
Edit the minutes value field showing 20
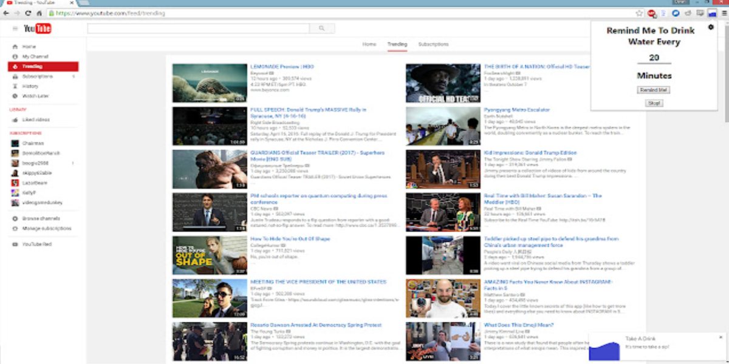(x=654, y=58)
